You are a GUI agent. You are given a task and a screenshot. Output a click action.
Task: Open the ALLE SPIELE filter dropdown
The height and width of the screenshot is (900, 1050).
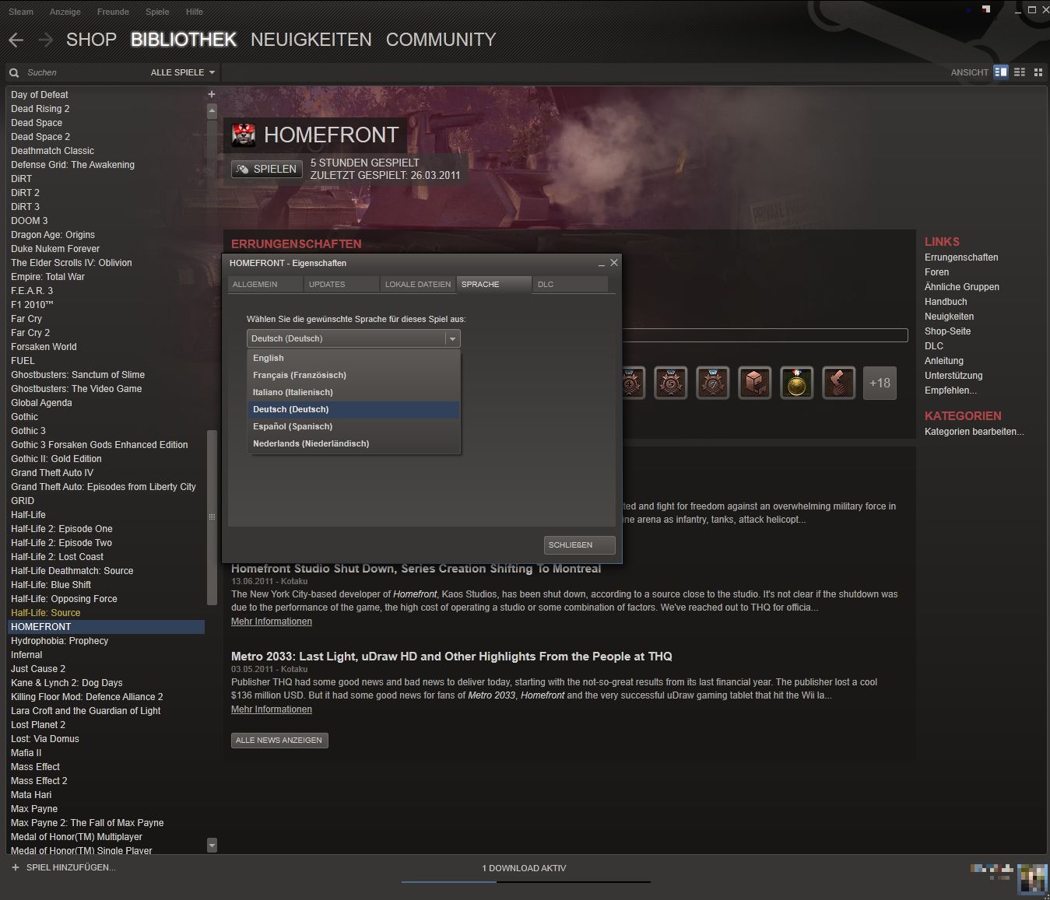[183, 72]
